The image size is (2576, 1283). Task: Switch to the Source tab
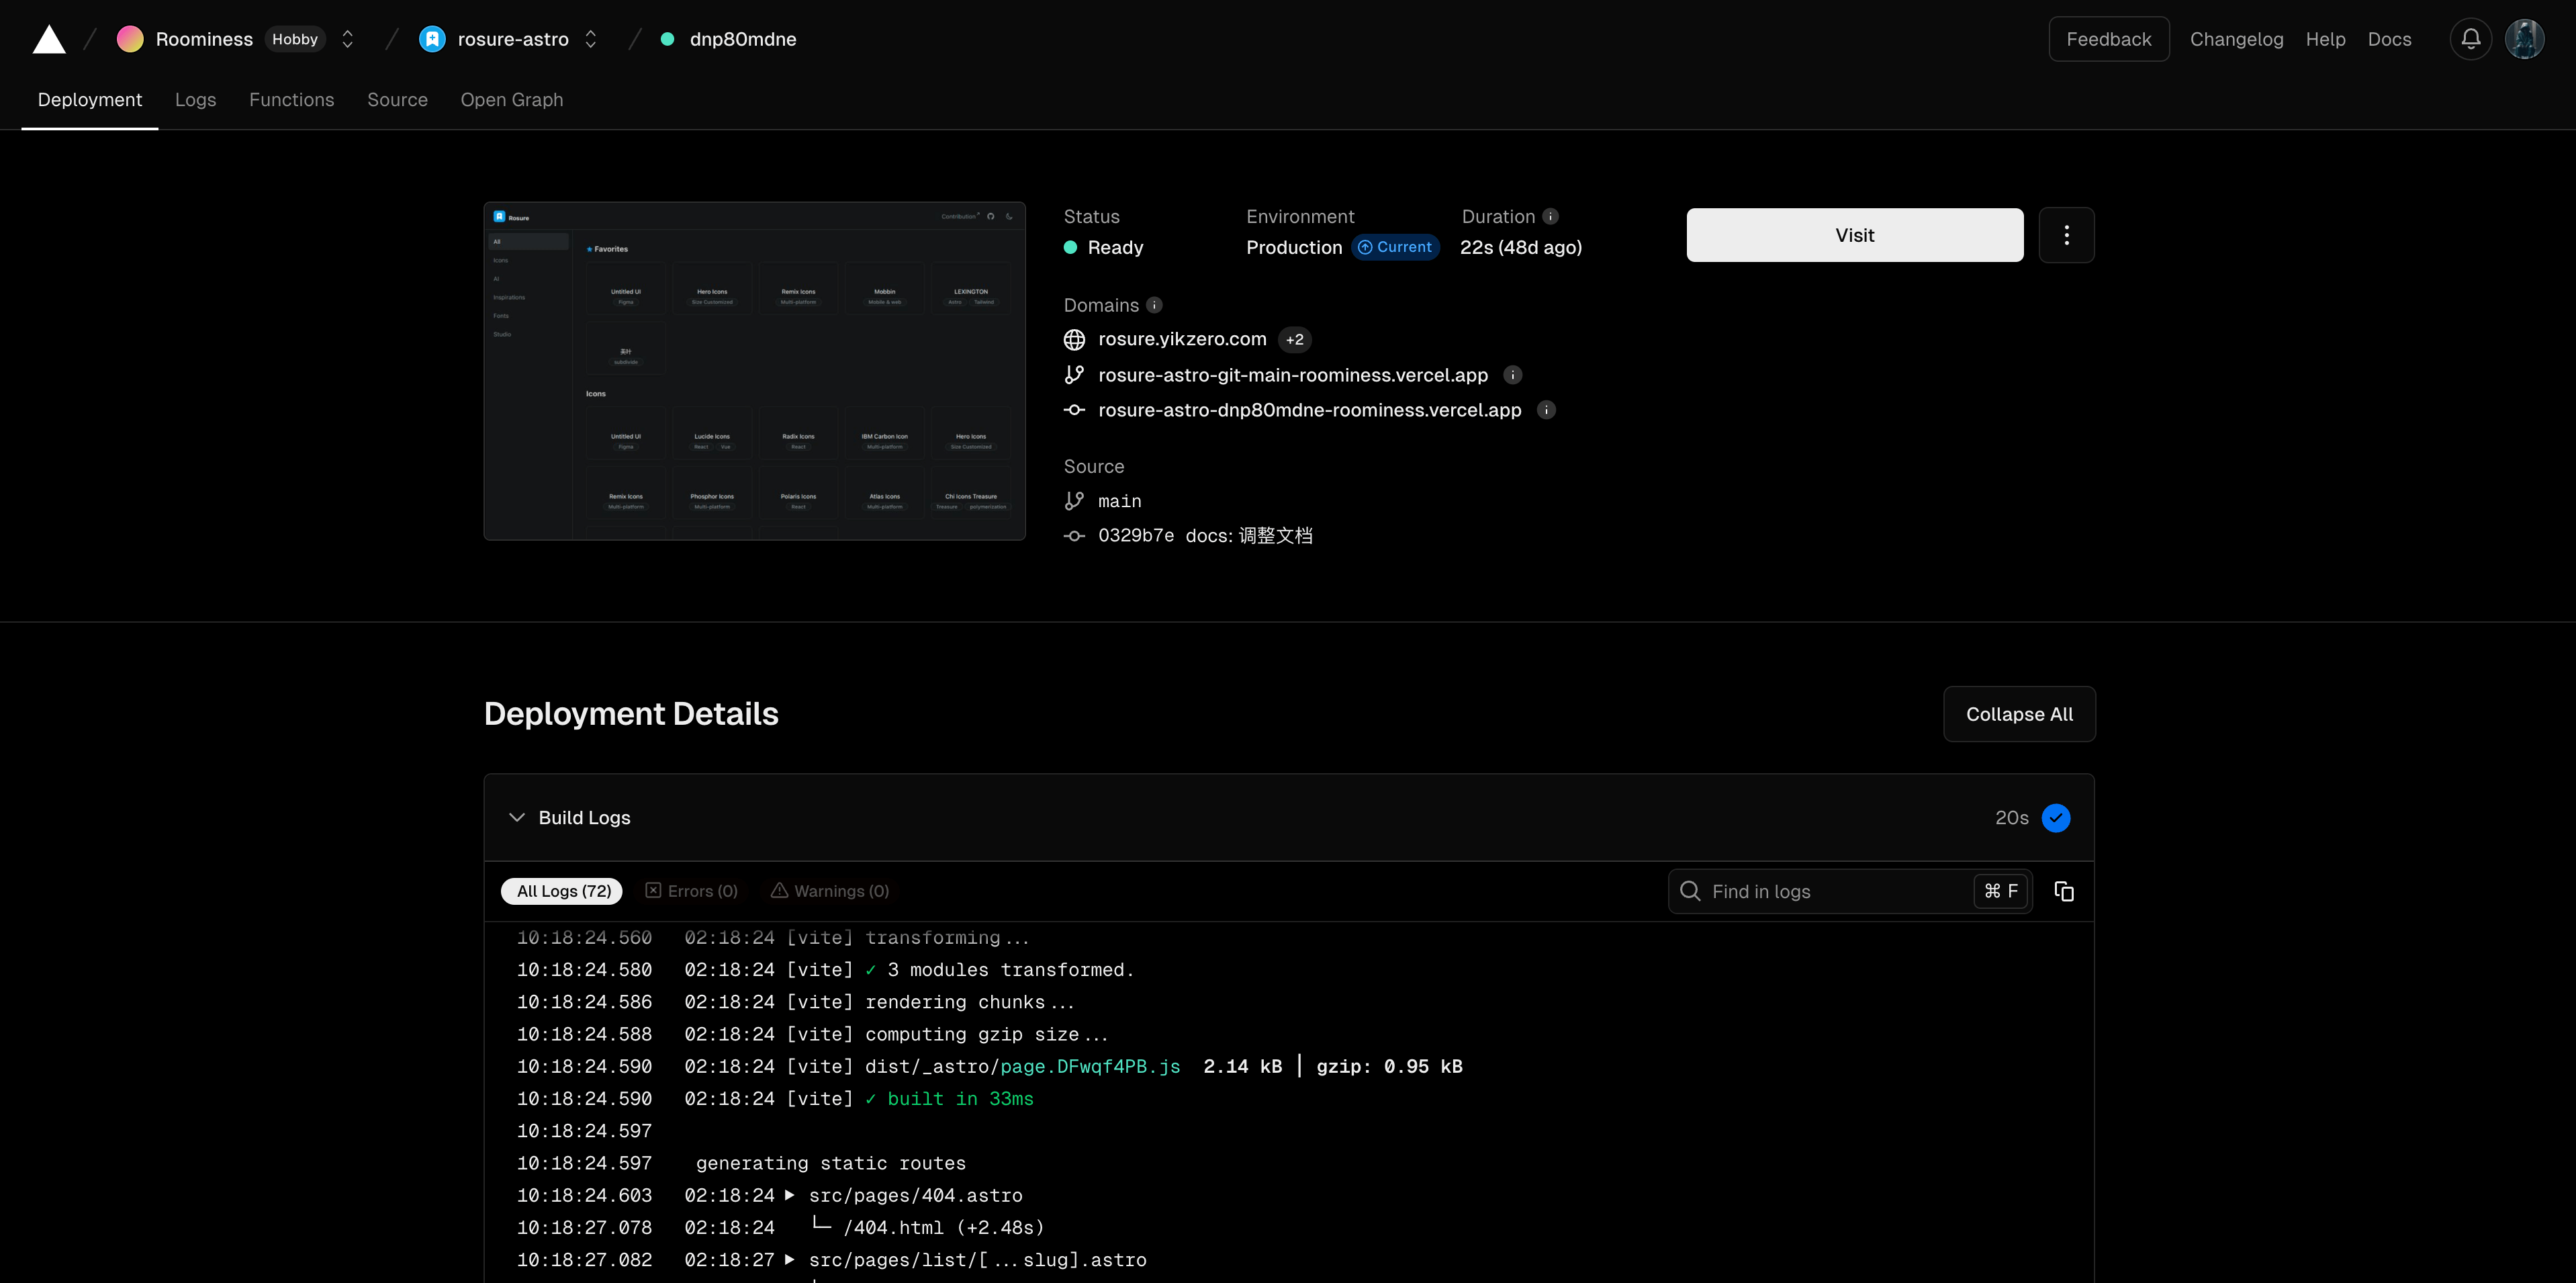click(398, 99)
